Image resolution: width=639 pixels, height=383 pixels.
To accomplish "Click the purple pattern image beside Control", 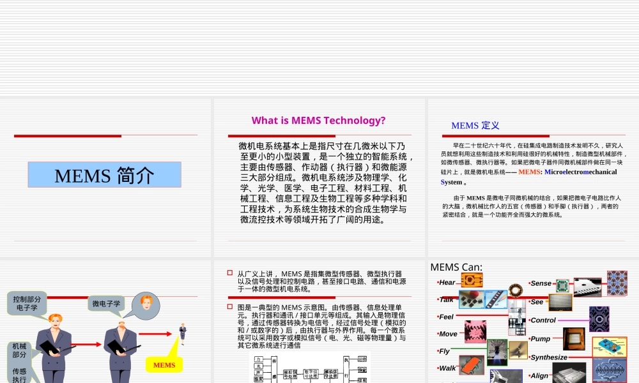I will tap(599, 319).
